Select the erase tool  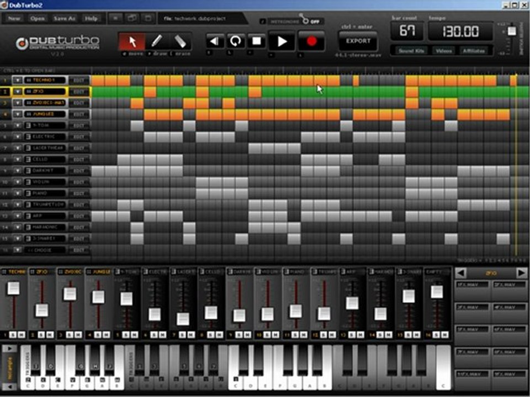[180, 41]
